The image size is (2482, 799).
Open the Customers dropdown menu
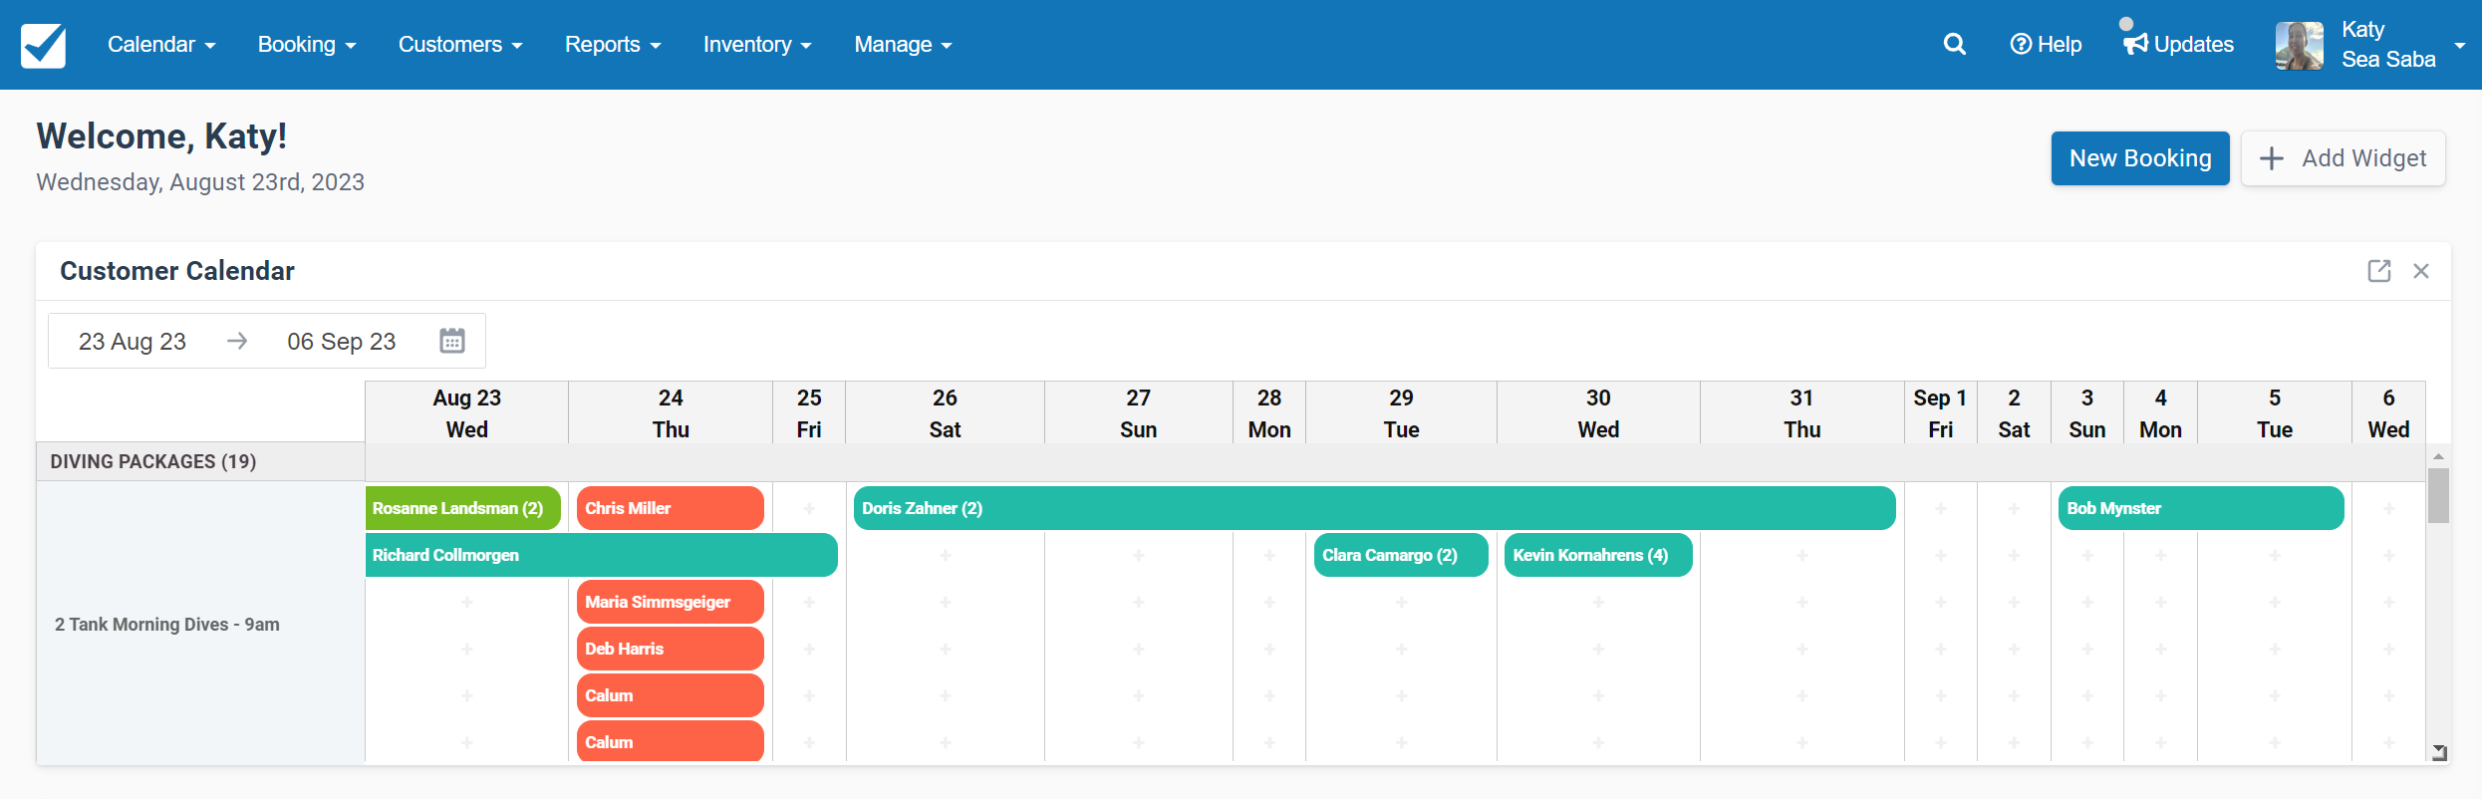[459, 45]
